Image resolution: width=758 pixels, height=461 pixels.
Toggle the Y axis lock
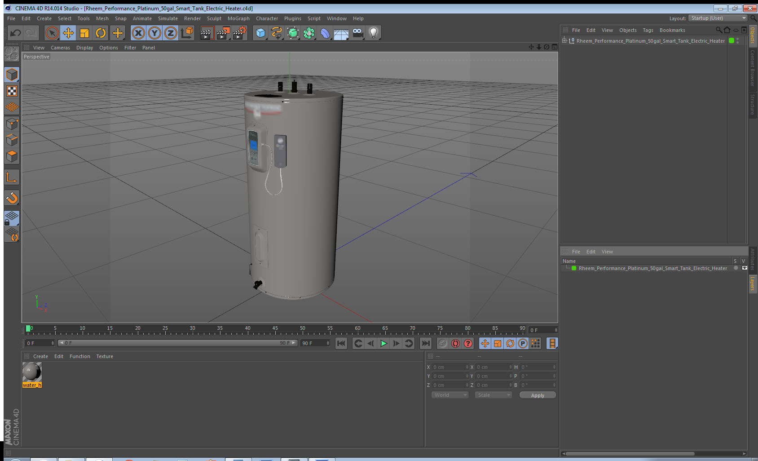pyautogui.click(x=154, y=33)
